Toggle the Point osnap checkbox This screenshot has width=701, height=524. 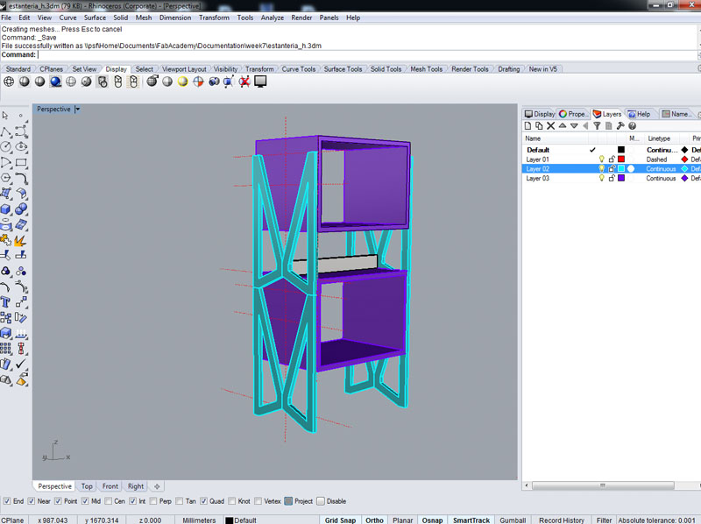pos(58,501)
